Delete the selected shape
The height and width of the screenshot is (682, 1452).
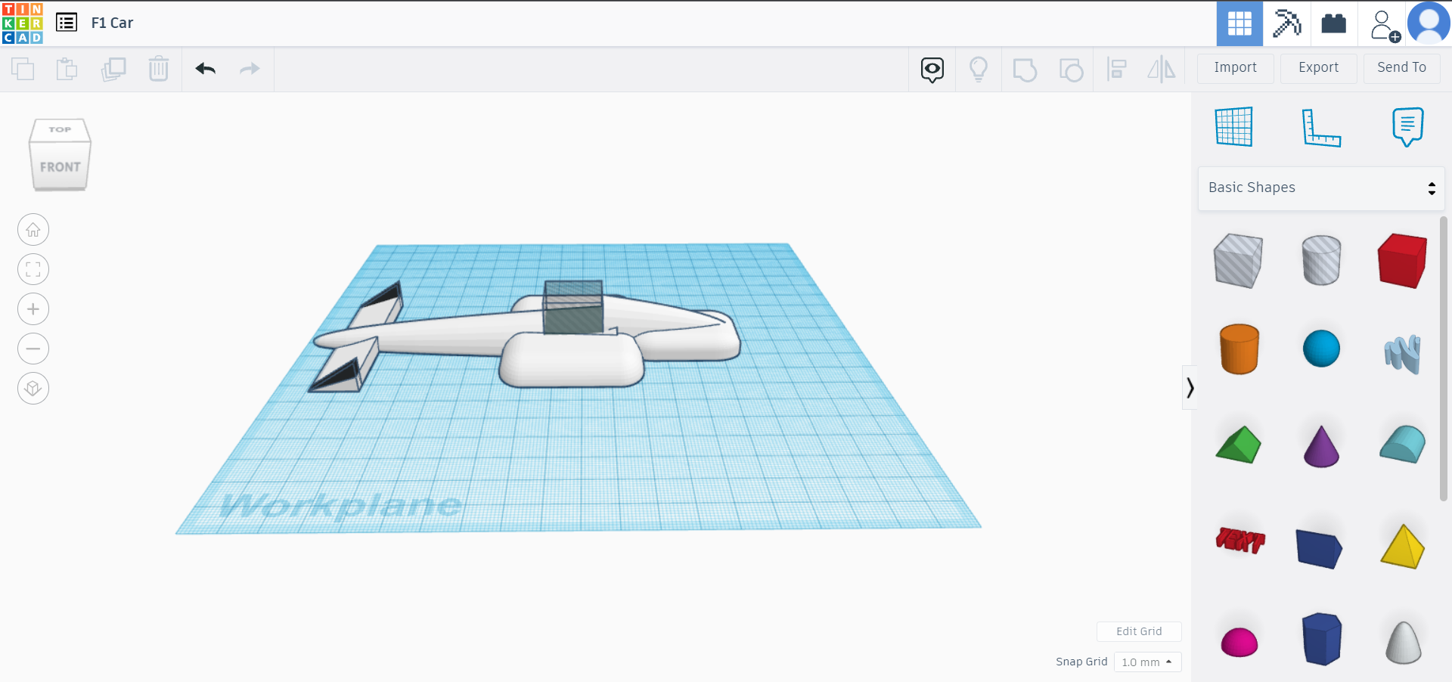[159, 69]
